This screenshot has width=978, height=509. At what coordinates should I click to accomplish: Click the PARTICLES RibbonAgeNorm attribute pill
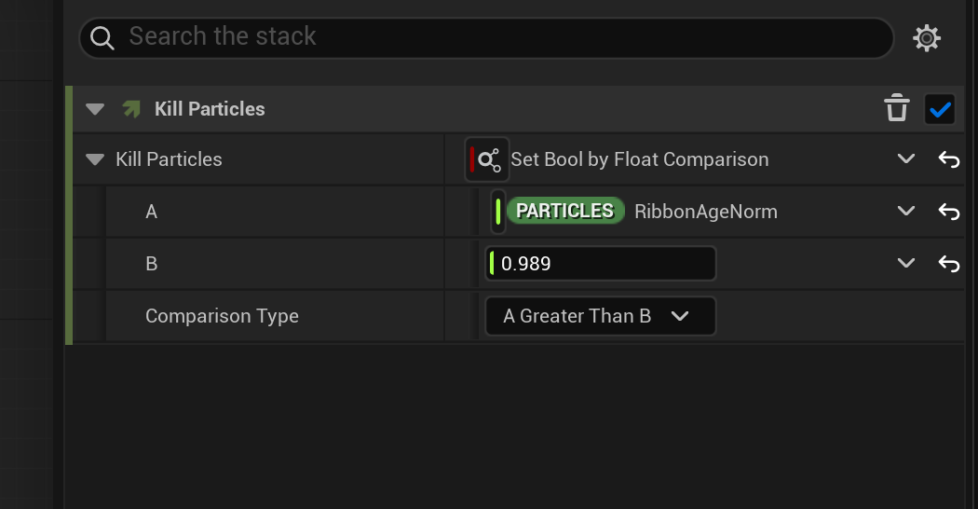coord(564,212)
